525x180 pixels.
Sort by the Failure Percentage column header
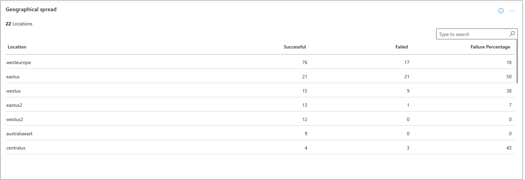pos(490,47)
